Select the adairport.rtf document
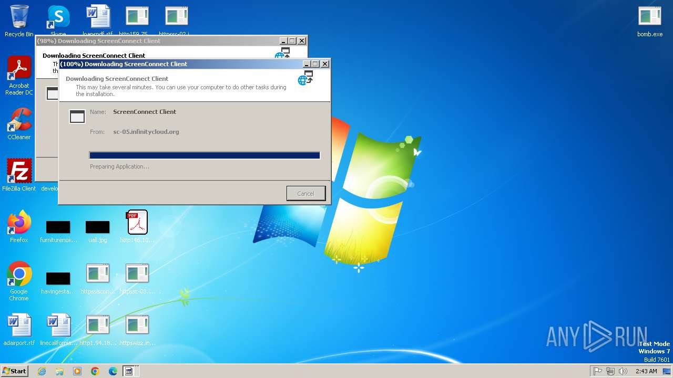This screenshot has height=378, width=673. pos(19,330)
